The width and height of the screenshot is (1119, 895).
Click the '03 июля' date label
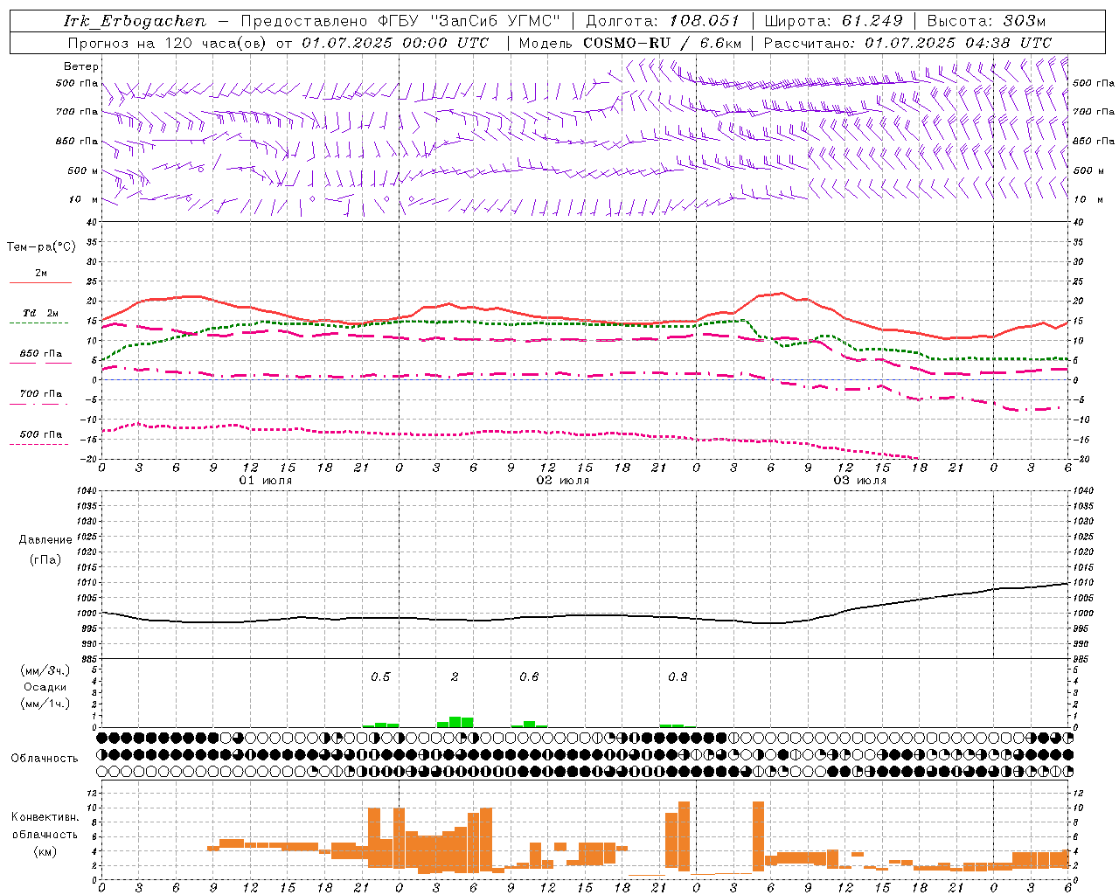(860, 481)
